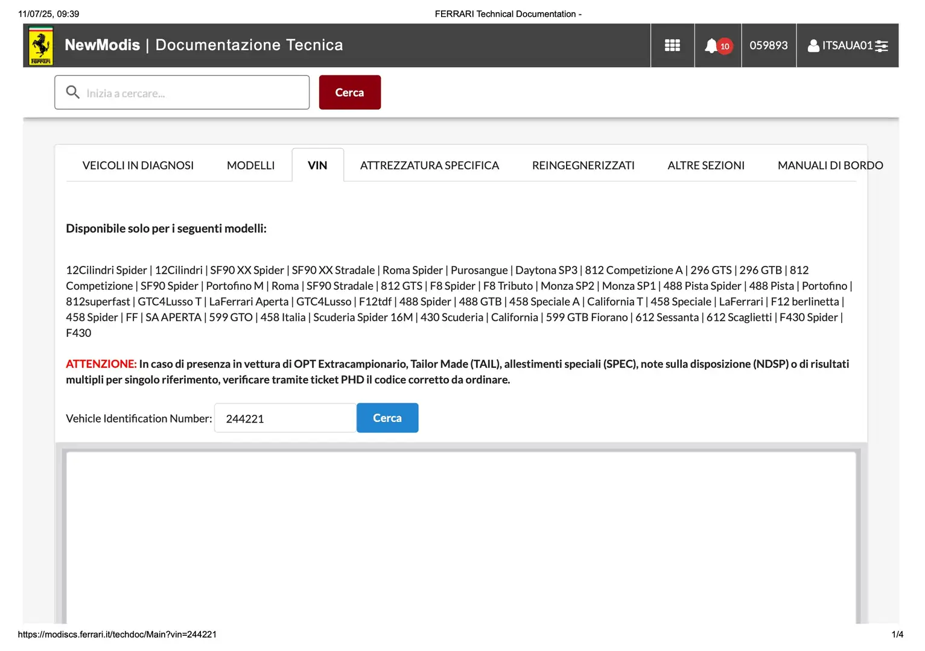This screenshot has width=925, height=651.
Task: Select the VIN tab
Action: pyautogui.click(x=317, y=165)
